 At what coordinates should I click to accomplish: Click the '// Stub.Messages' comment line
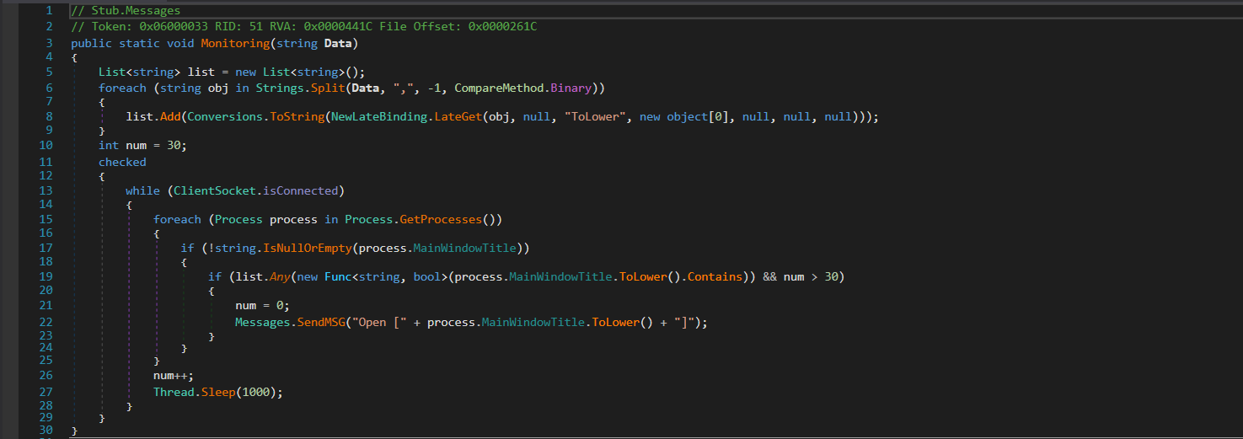click(x=126, y=10)
